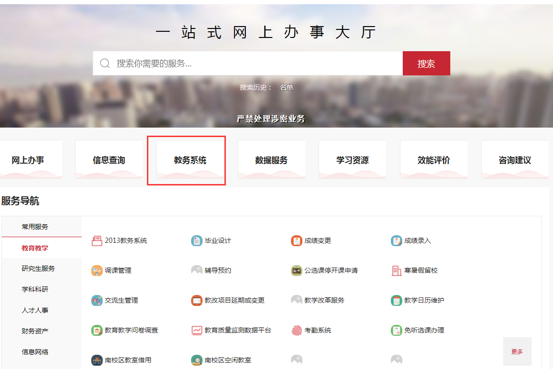The image size is (553, 369).
Task: Select 常用服务 in the sidebar
Action: pos(35,227)
